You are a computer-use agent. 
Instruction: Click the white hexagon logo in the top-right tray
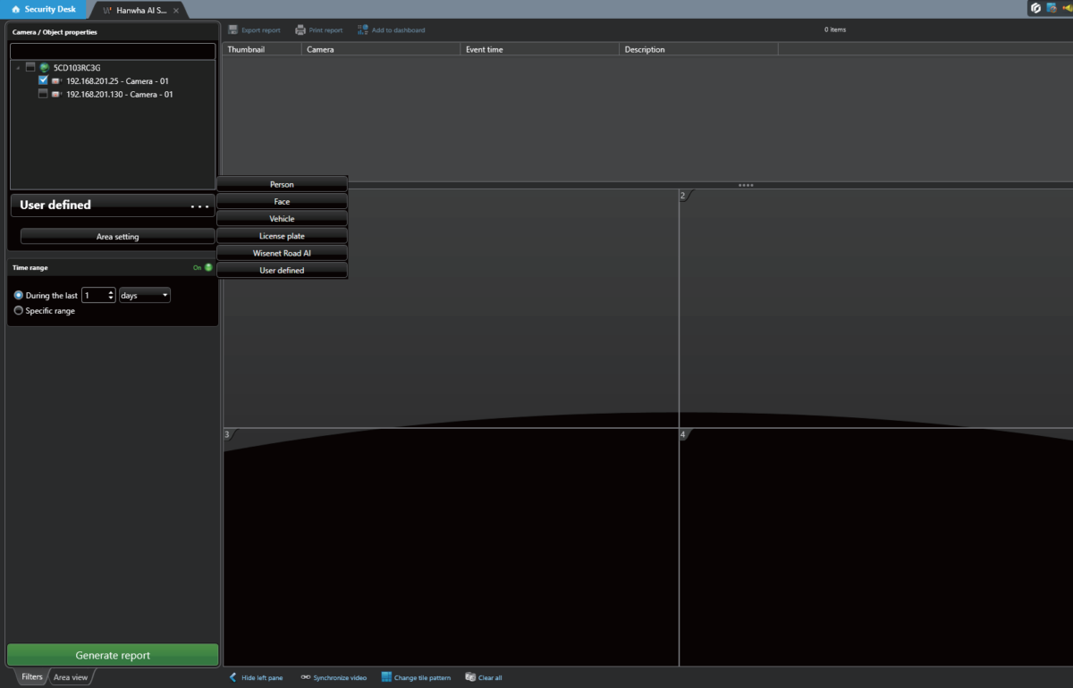pyautogui.click(x=1035, y=8)
